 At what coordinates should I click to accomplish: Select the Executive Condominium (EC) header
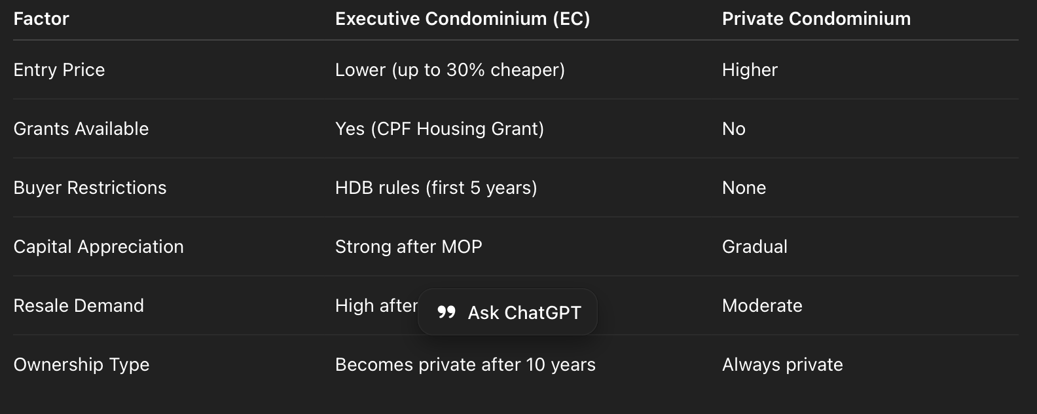462,19
